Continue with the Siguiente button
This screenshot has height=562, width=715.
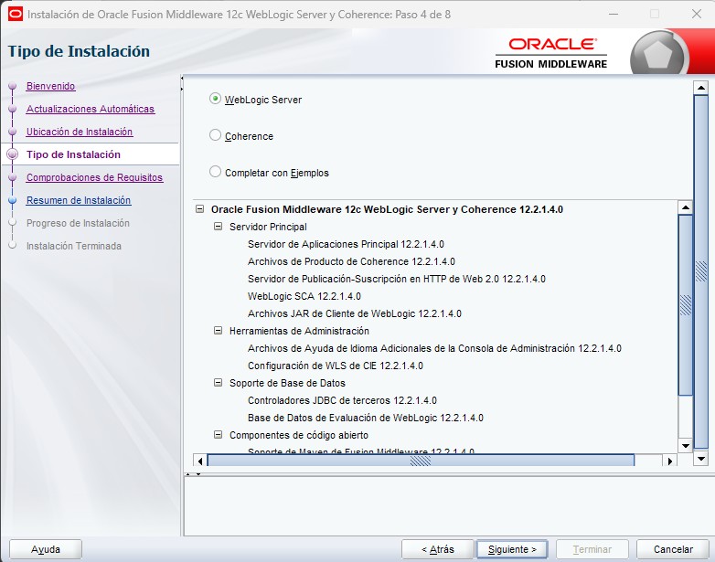point(512,549)
